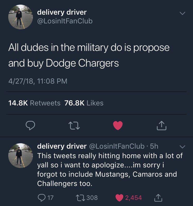The width and height of the screenshot is (193, 206).
Task: Toggle like on reply with 2,454 likes
Action: [x=129, y=198]
